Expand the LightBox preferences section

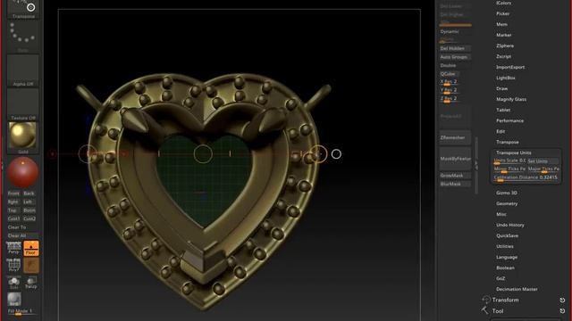click(506, 78)
